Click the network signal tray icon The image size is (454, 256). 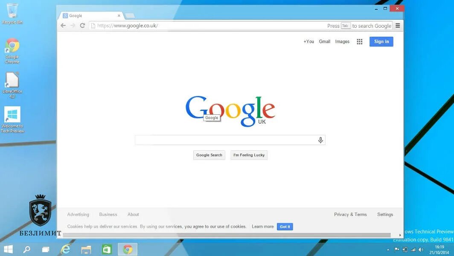(x=413, y=250)
